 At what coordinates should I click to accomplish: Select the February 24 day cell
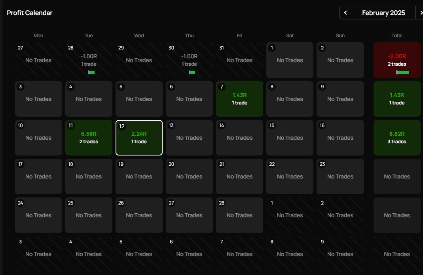tap(38, 215)
